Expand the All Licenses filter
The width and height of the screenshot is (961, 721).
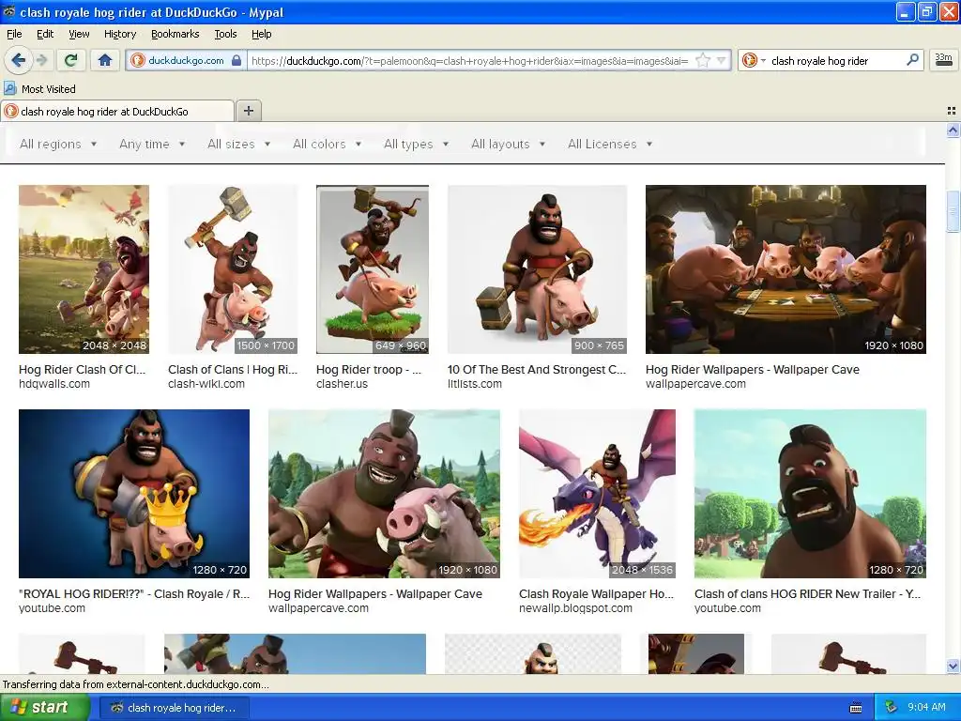[x=610, y=144]
